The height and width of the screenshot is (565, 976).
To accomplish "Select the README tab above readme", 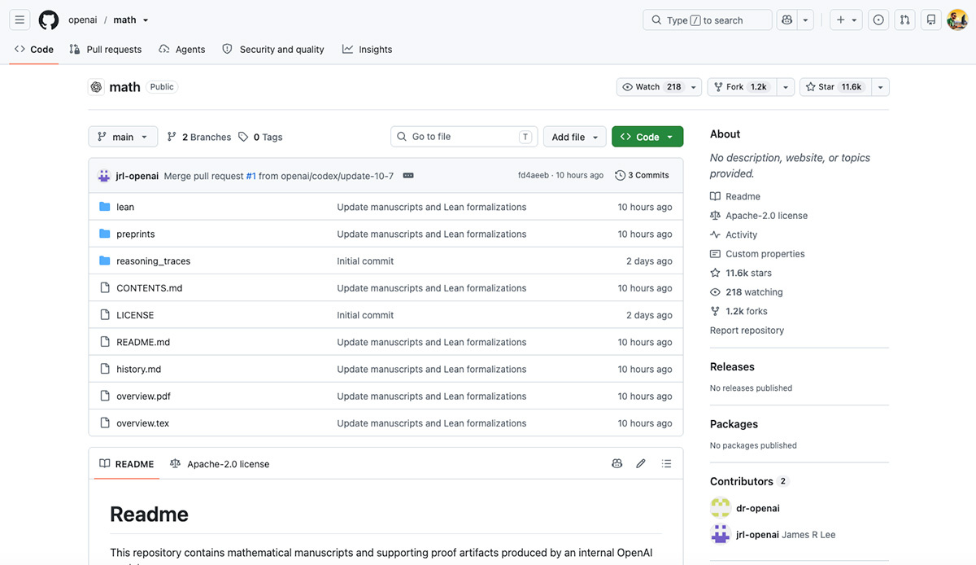I will (127, 464).
